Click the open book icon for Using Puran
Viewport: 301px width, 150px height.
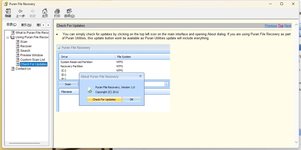pyautogui.click(x=13, y=37)
